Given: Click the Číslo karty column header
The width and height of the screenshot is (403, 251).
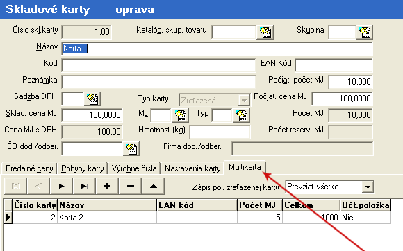Looking at the screenshot, I should (x=35, y=205).
